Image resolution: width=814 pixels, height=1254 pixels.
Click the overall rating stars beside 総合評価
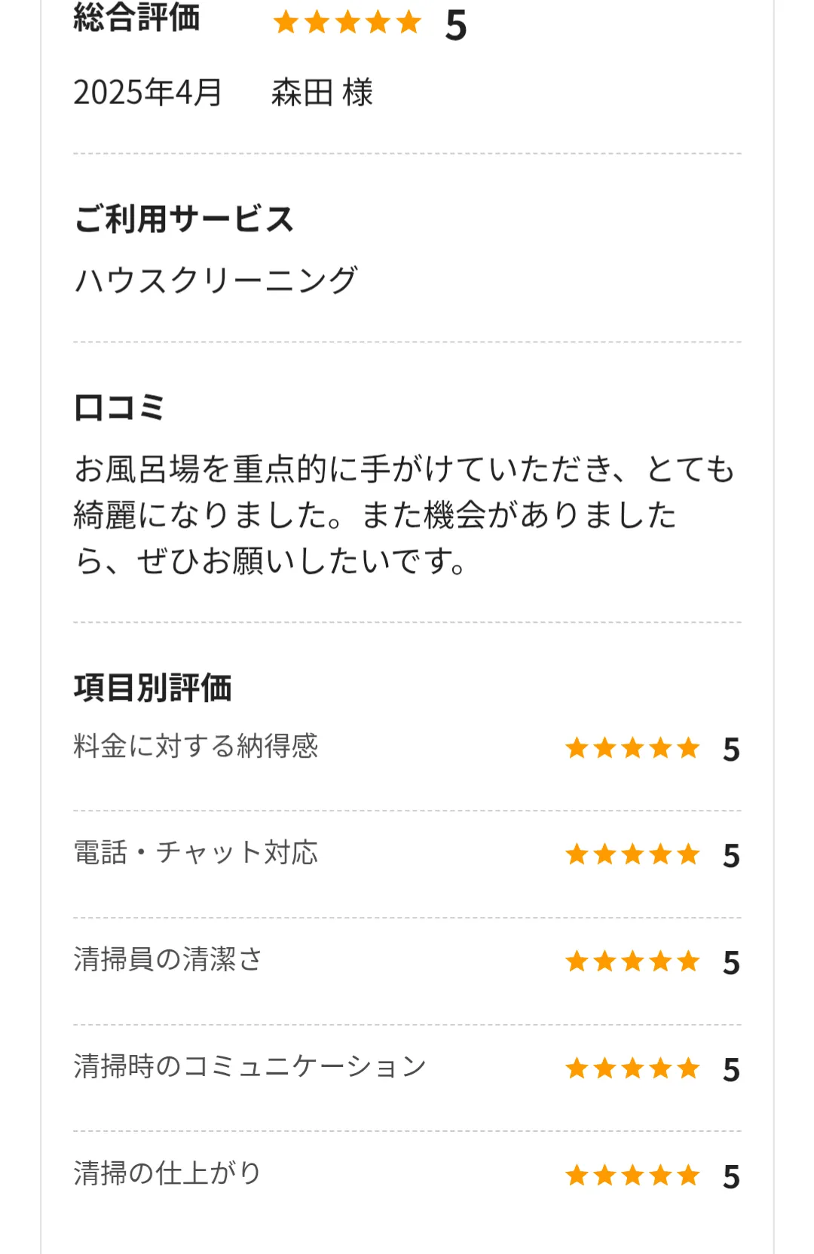tap(347, 23)
